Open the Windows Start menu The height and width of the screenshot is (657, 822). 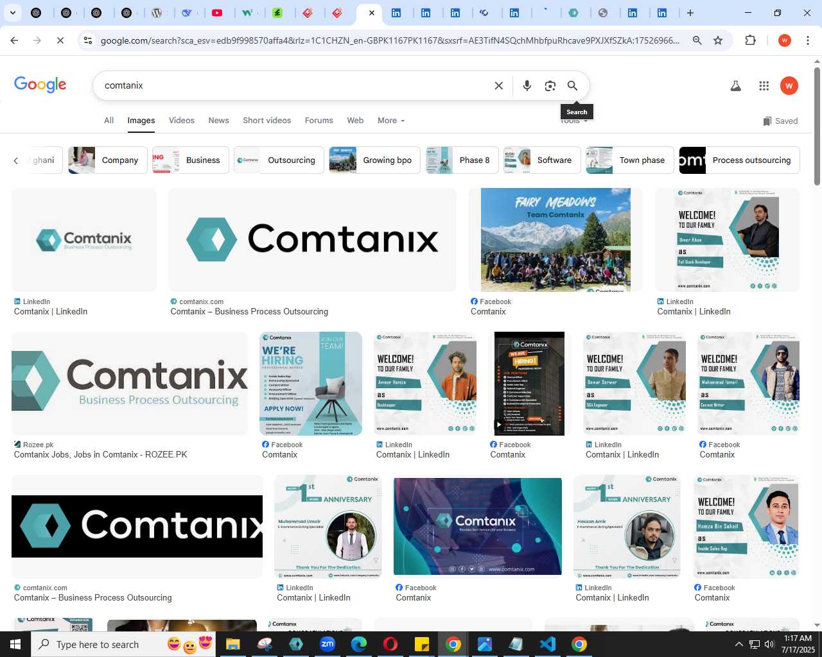pos(15,644)
